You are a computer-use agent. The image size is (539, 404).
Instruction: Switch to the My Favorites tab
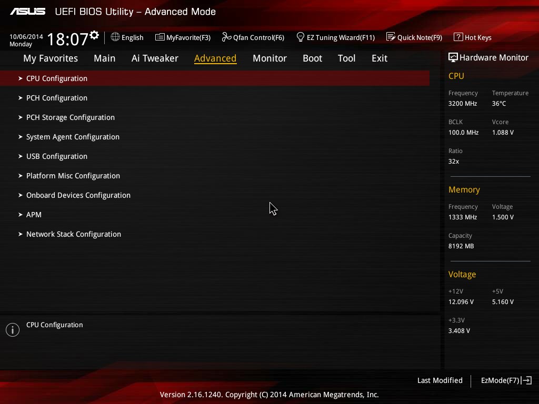51,58
